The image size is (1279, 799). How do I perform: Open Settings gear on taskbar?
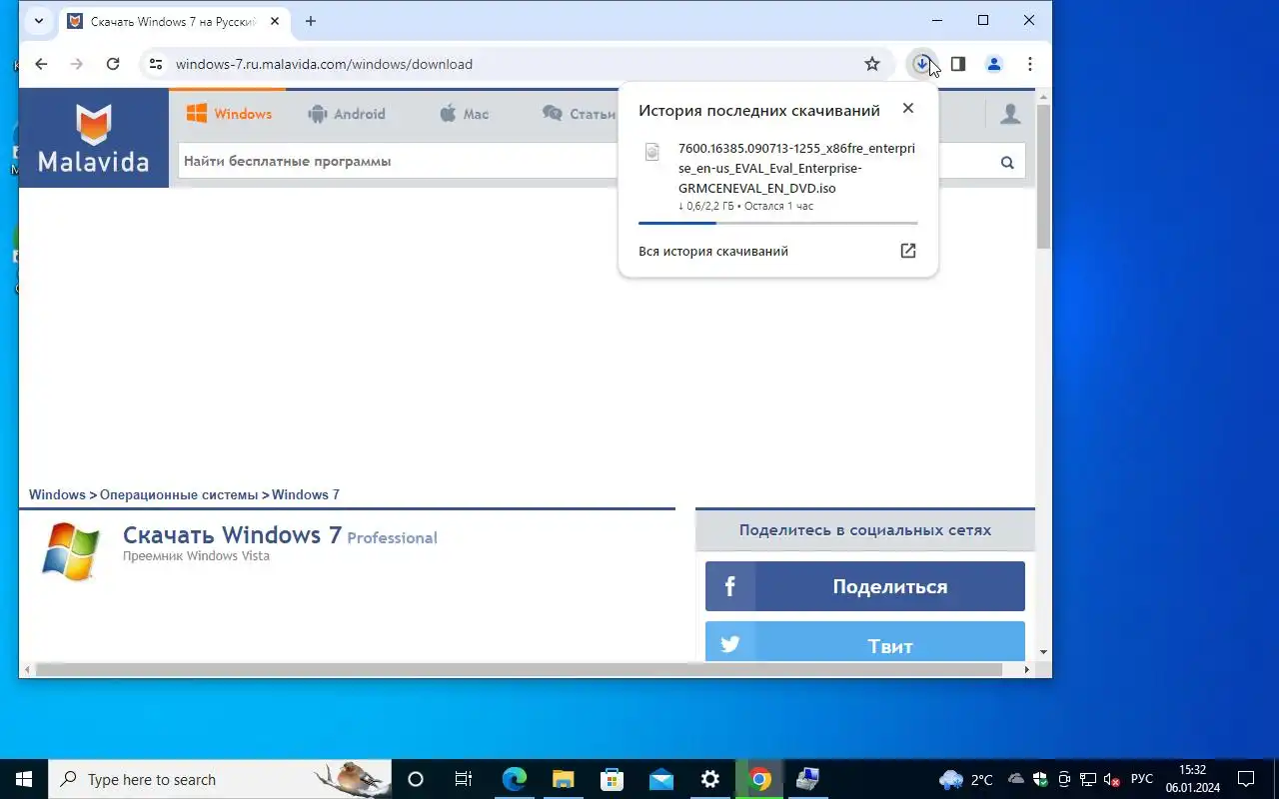point(710,779)
